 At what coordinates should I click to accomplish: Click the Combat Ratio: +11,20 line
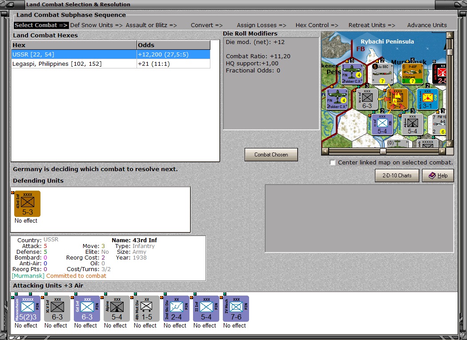[258, 56]
